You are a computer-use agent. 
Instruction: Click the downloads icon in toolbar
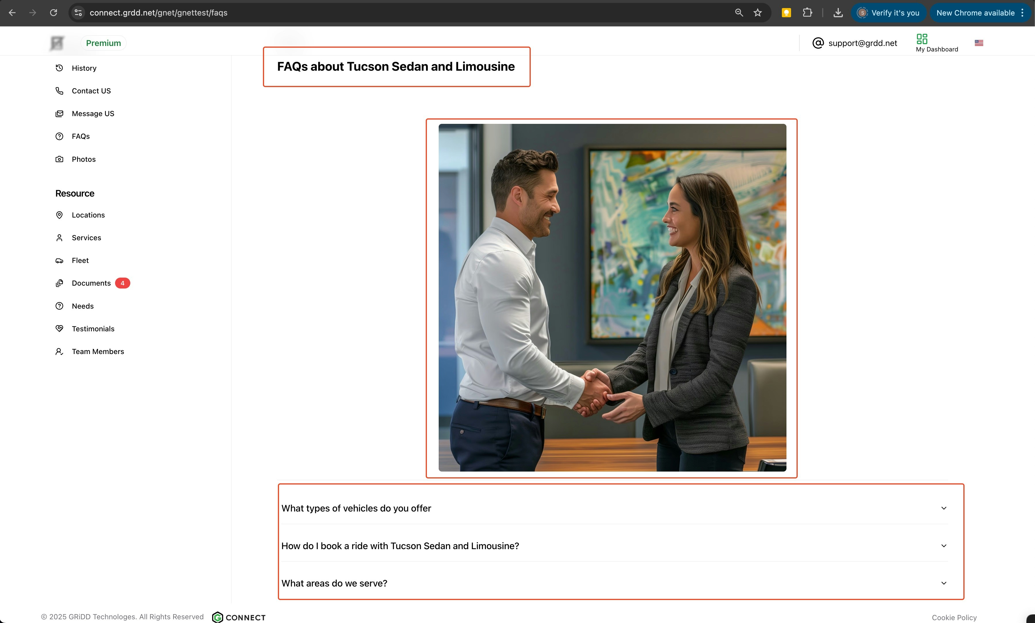tap(838, 13)
